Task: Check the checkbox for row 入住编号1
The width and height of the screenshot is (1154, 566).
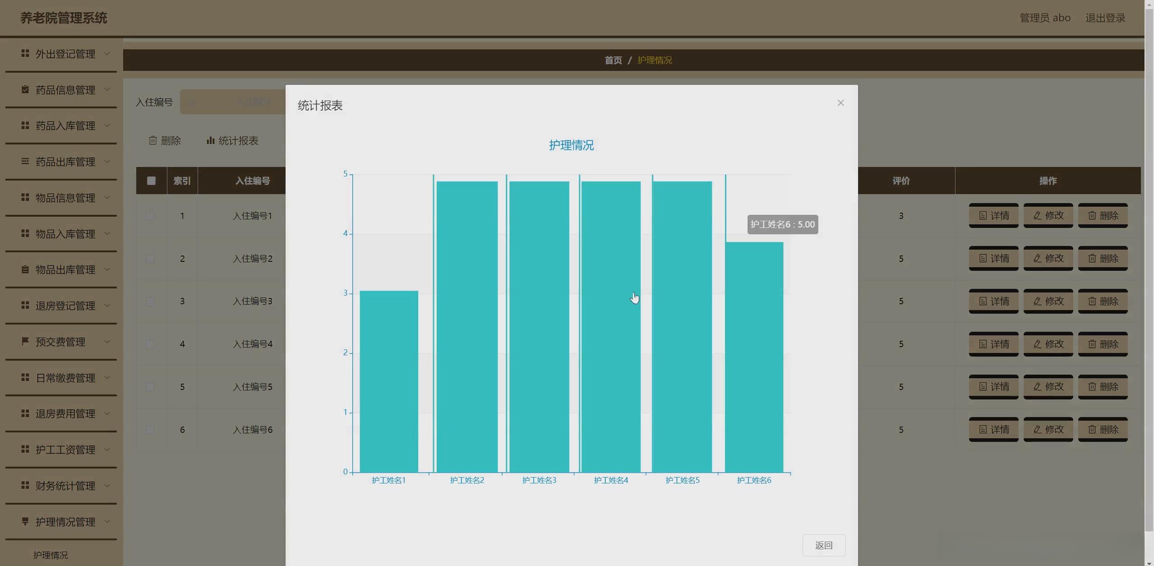Action: tap(150, 216)
